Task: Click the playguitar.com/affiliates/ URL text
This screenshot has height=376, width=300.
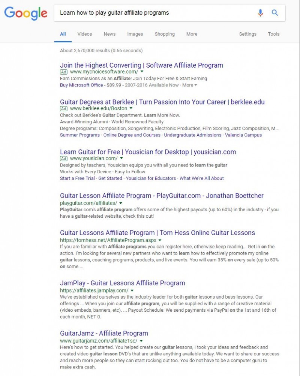Action: [88, 203]
